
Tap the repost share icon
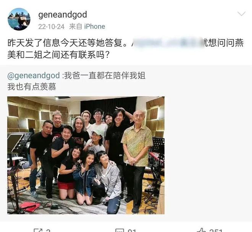tap(38, 230)
